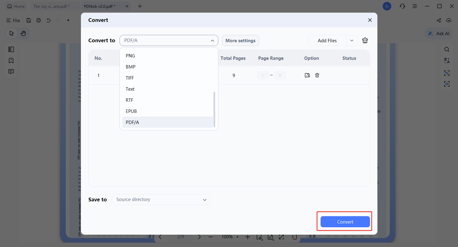The height and width of the screenshot is (247, 458).
Task: Select the screenshot capture tool
Action: pyautogui.click(x=447, y=73)
